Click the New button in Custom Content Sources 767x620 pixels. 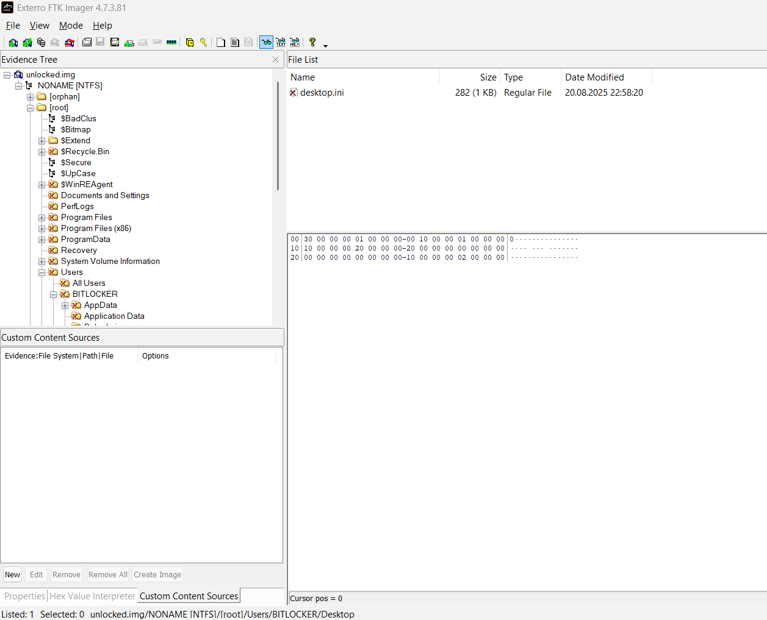pyautogui.click(x=12, y=575)
